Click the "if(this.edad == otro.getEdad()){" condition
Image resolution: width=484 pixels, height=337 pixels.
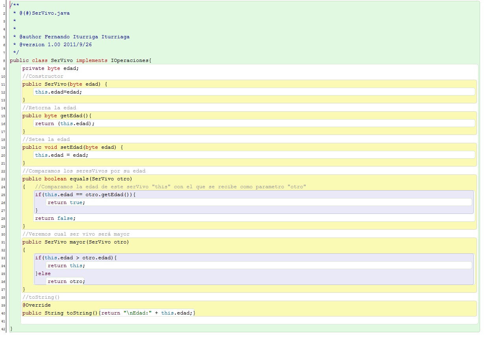pos(86,195)
